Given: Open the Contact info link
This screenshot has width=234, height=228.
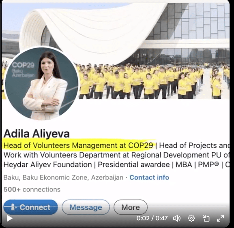Looking at the screenshot, I should [149, 177].
